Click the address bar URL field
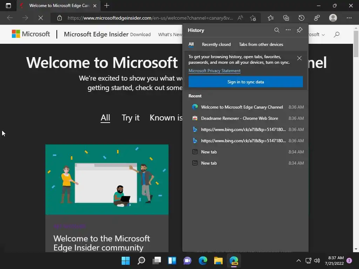The height and width of the screenshot is (269, 359). [x=150, y=18]
